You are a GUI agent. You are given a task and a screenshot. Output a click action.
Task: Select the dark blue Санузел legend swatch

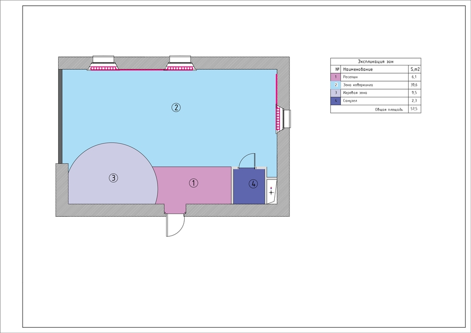click(335, 101)
